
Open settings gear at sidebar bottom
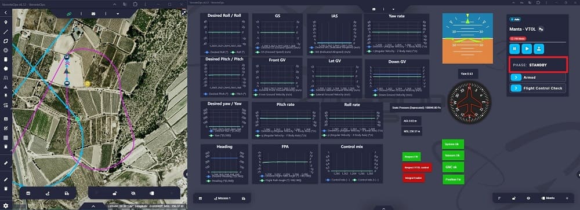tap(6, 205)
